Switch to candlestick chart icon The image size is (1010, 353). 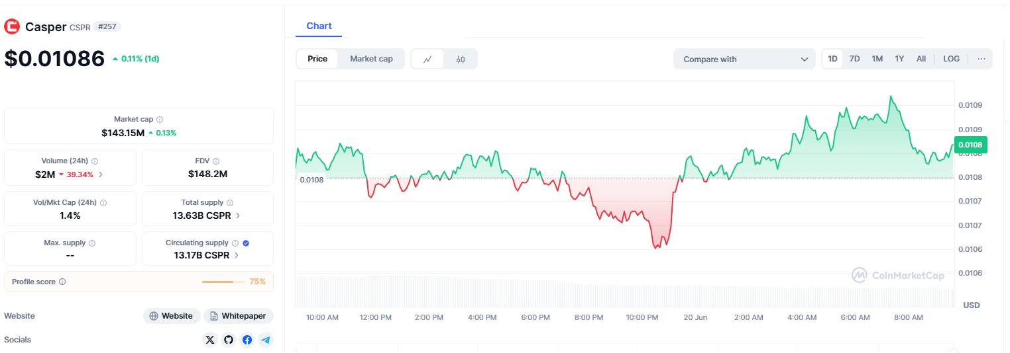coord(461,59)
